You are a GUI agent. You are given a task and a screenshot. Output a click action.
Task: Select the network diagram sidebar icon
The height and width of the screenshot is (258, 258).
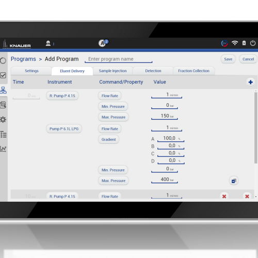click(3, 90)
